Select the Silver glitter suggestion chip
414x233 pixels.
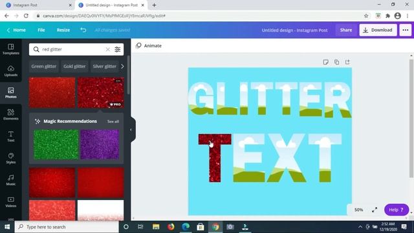pyautogui.click(x=105, y=66)
